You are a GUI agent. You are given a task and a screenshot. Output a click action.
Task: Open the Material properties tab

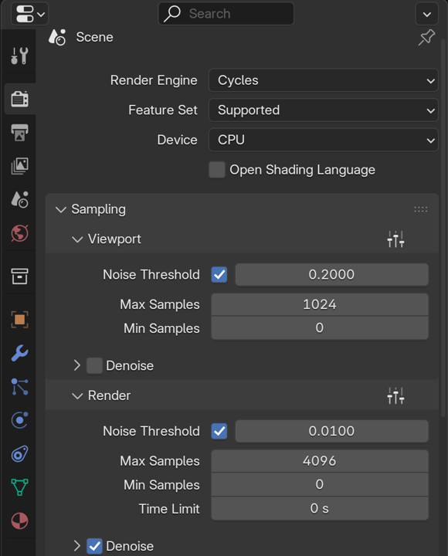point(20,521)
